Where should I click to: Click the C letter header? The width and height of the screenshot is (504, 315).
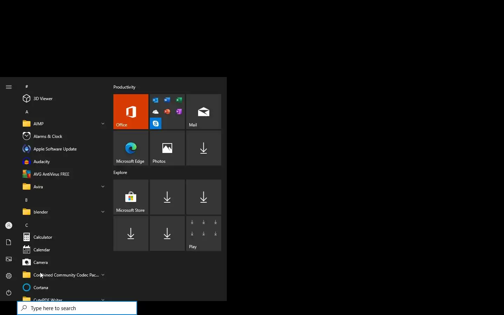coord(27,225)
